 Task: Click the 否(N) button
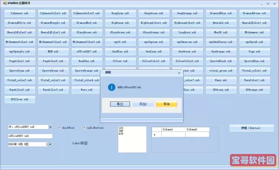coord(143,104)
